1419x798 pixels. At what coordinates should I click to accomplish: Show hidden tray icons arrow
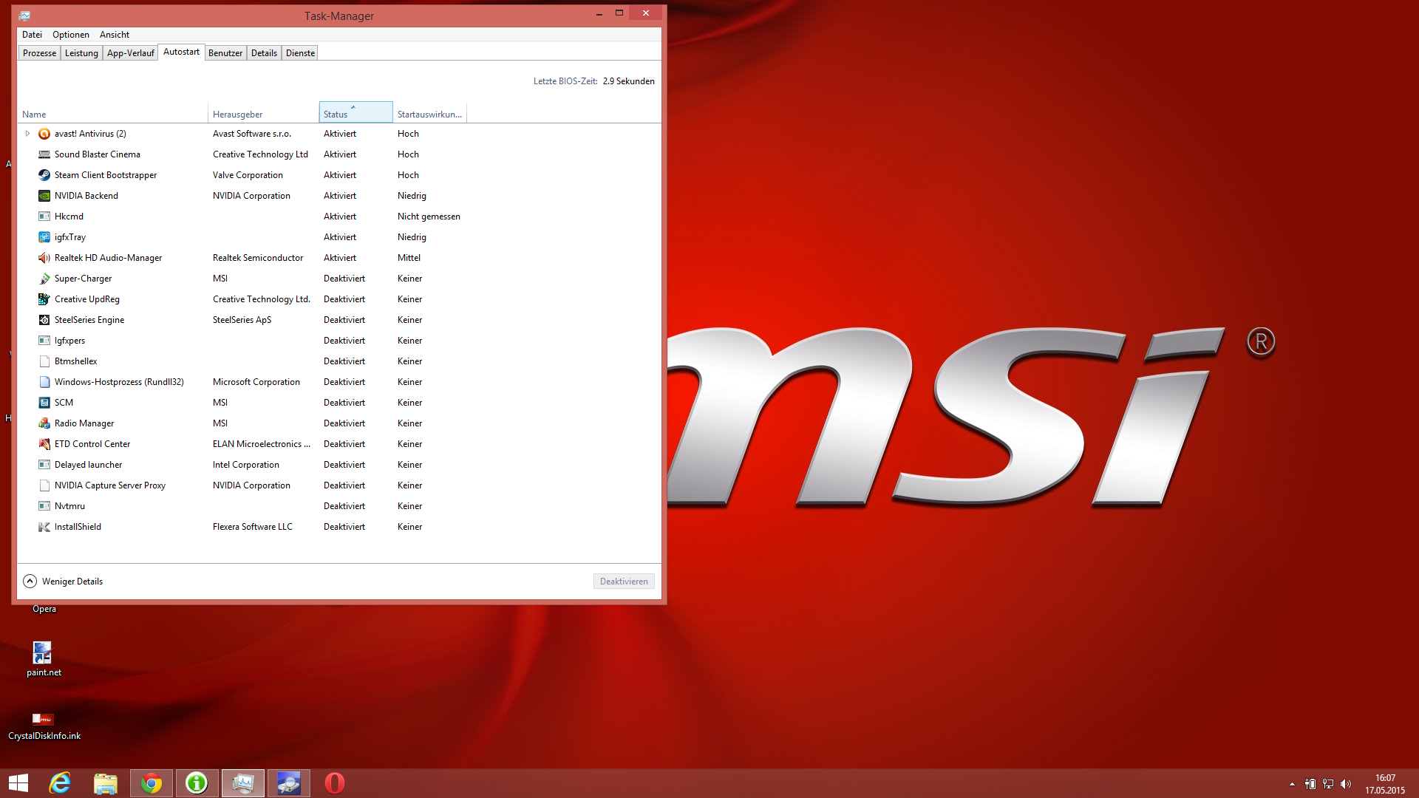point(1292,784)
